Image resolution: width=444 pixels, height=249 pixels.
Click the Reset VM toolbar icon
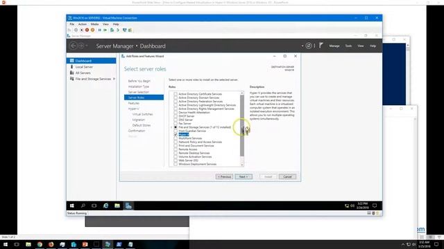(105, 30)
